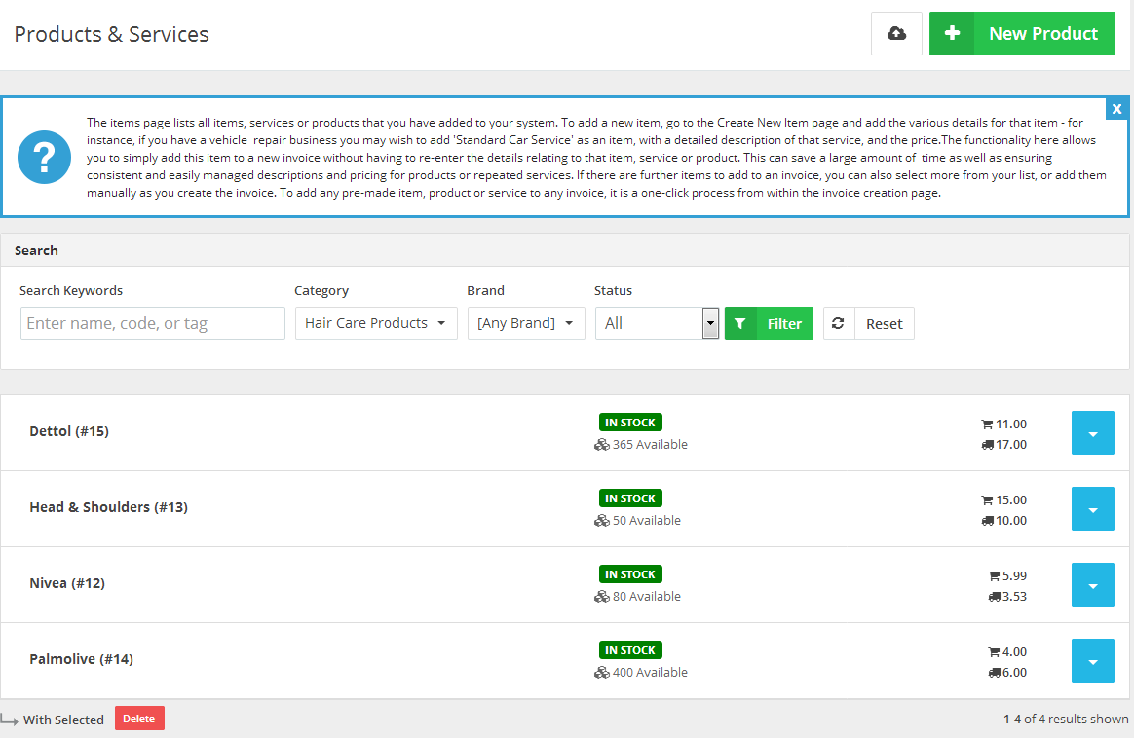This screenshot has width=1134, height=738.
Task: Expand actions dropdown for Head & Shoulders row
Action: pos(1092,509)
